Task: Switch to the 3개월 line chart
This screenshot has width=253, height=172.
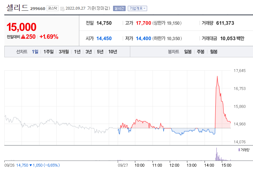Action: (64, 52)
